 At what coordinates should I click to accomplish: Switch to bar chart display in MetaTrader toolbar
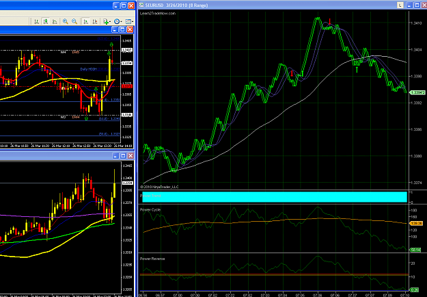click(36, 21)
